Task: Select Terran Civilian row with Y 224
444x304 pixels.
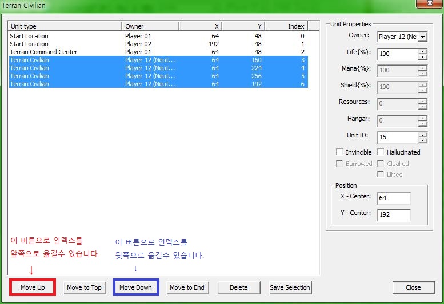Action: click(x=158, y=68)
